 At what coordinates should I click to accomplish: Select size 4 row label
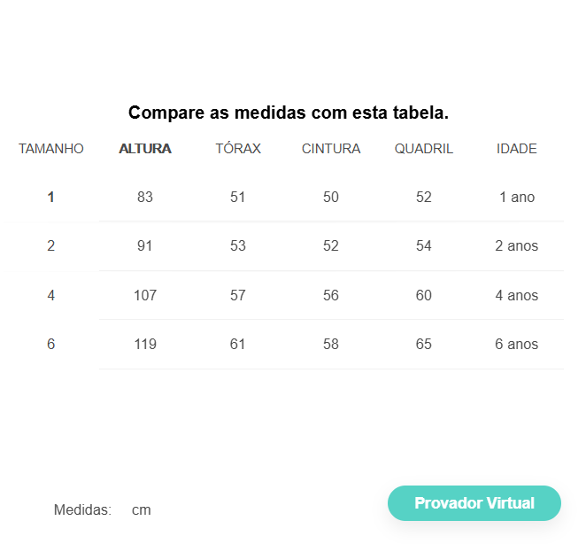[50, 296]
